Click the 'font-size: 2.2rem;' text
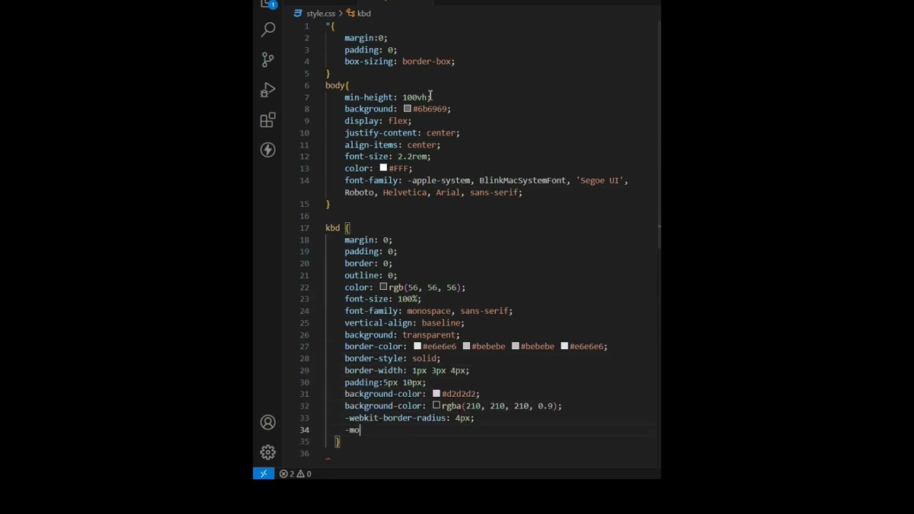 pyautogui.click(x=388, y=156)
